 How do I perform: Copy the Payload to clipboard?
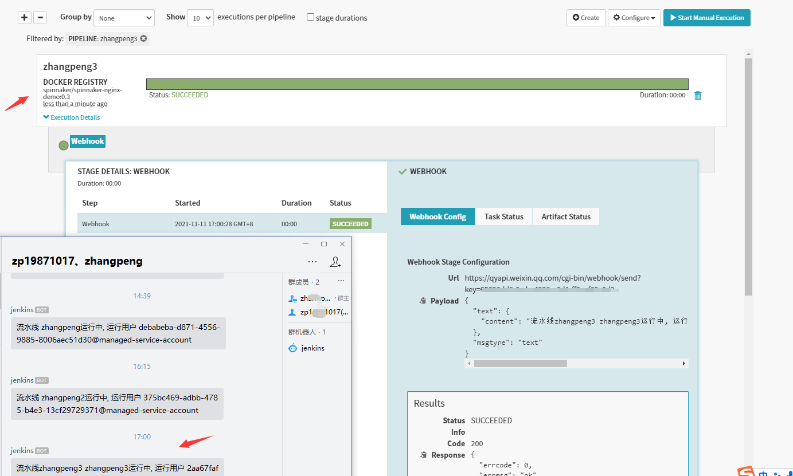[423, 301]
